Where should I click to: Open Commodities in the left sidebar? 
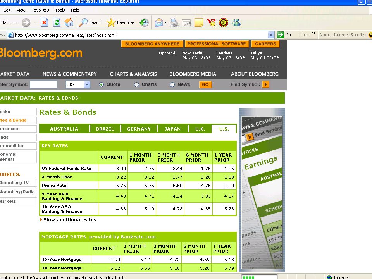(18, 146)
